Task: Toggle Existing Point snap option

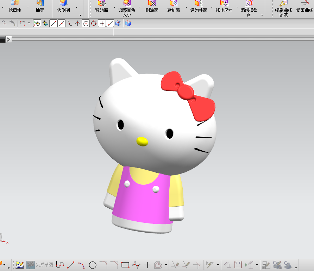Action: (x=102, y=24)
